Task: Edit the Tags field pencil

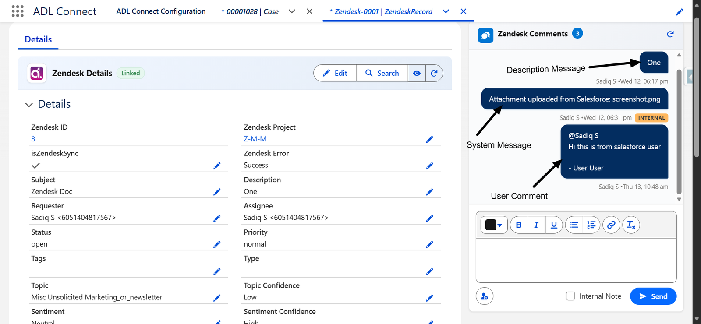Action: click(x=217, y=271)
